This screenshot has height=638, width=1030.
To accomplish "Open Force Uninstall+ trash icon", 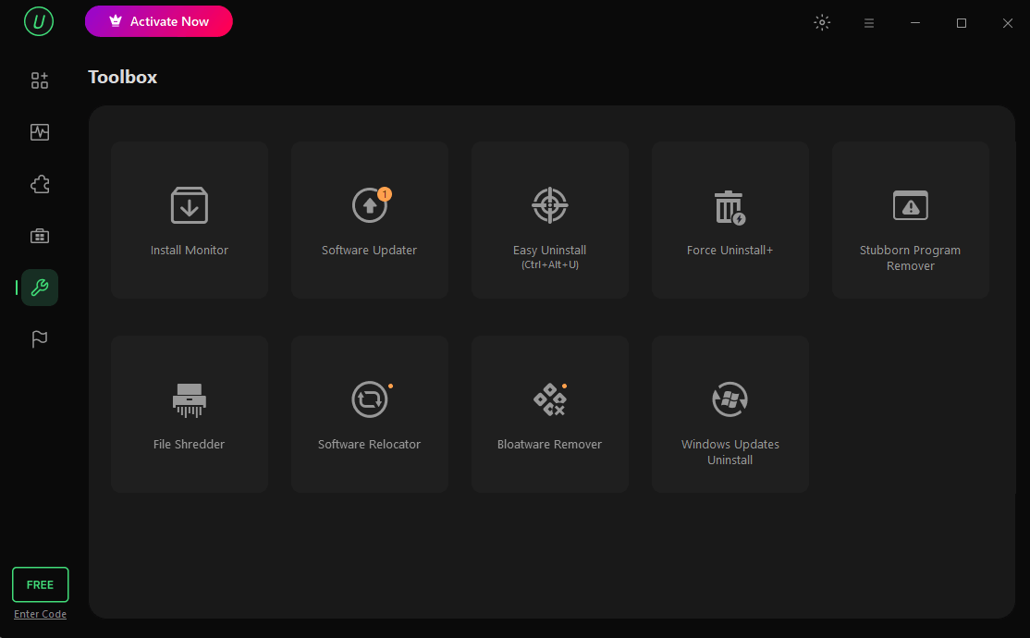I will (730, 220).
